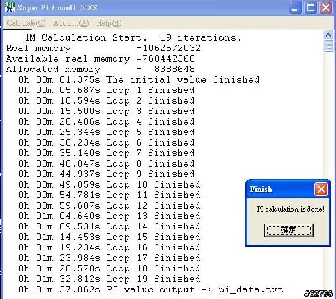Click the 'Loop 17 finished' line
The width and height of the screenshot is (336, 299).
110,258
